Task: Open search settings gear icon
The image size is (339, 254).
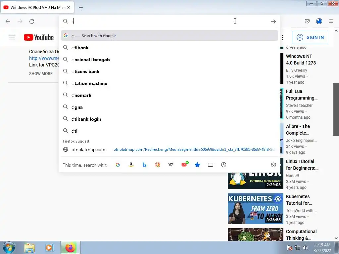Action: tap(273, 165)
